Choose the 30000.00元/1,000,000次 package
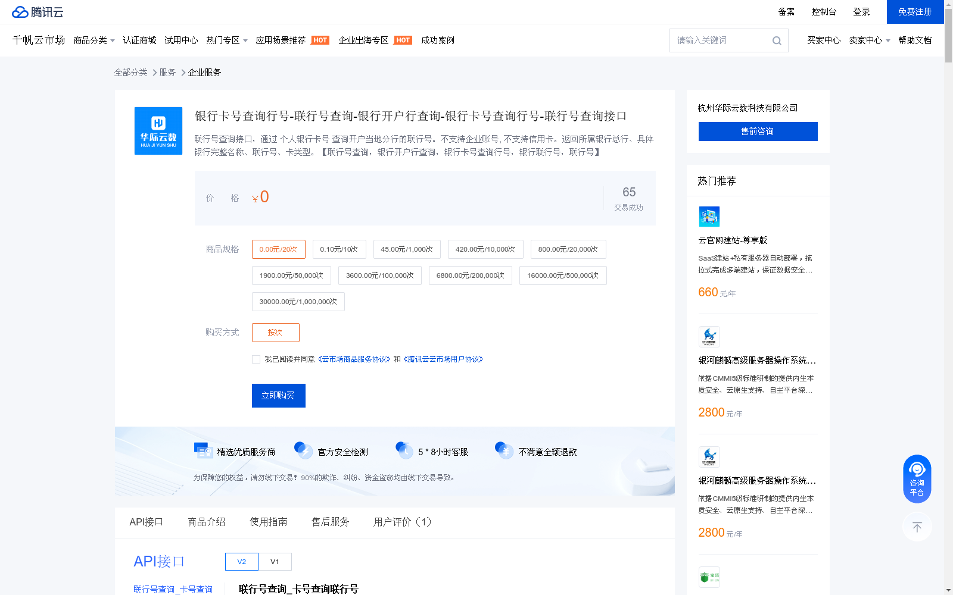This screenshot has width=953, height=595. (x=298, y=302)
